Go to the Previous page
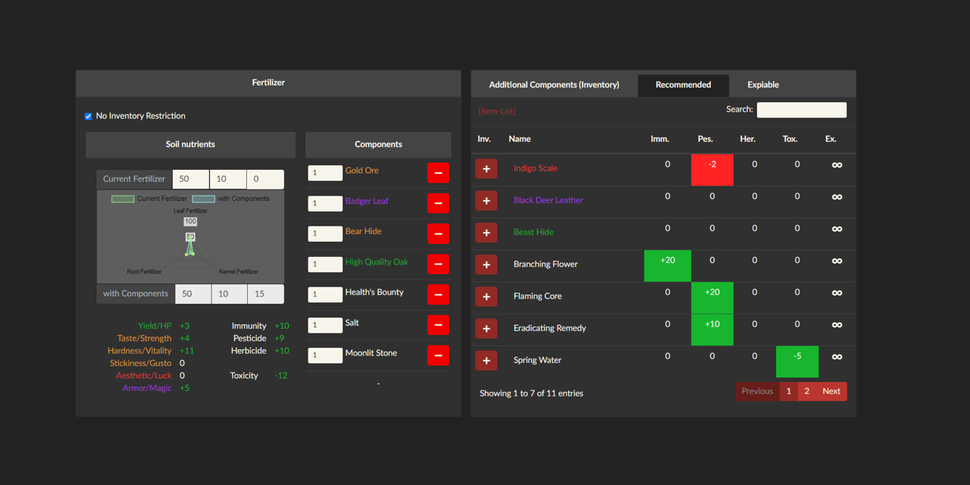Viewport: 970px width, 485px height. [757, 392]
